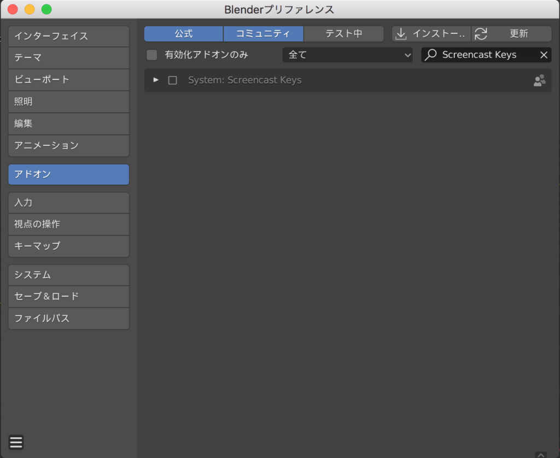Viewport: 560px width, 458px height.
Task: Open the テーマ preferences section
Action: point(68,58)
